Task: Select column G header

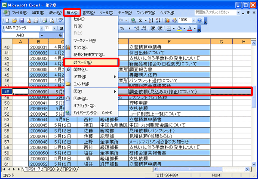Action: click(221, 42)
